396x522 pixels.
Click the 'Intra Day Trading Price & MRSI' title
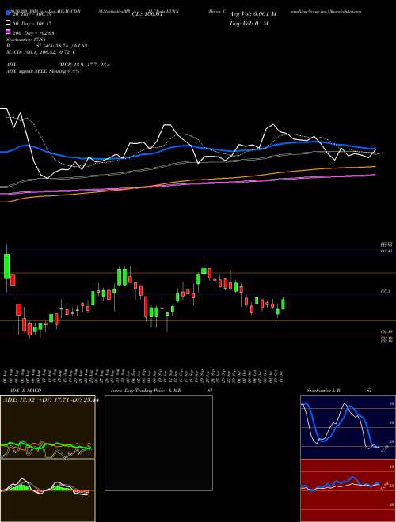[162, 391]
